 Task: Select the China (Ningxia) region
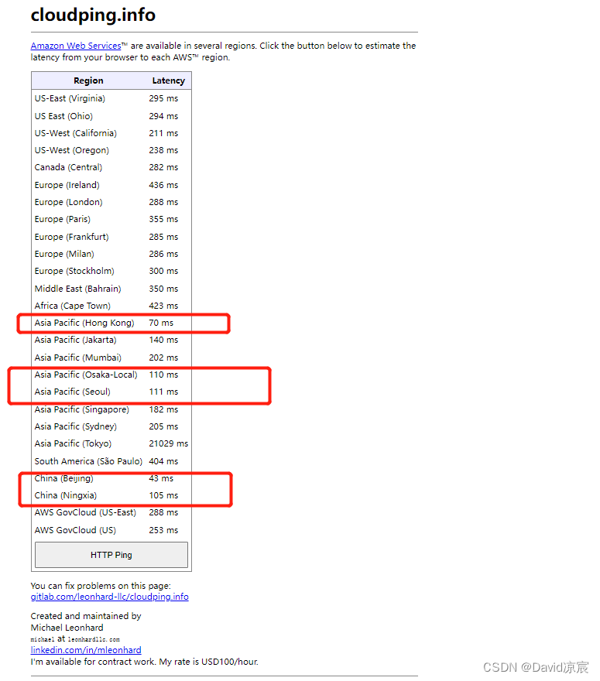pyautogui.click(x=66, y=495)
